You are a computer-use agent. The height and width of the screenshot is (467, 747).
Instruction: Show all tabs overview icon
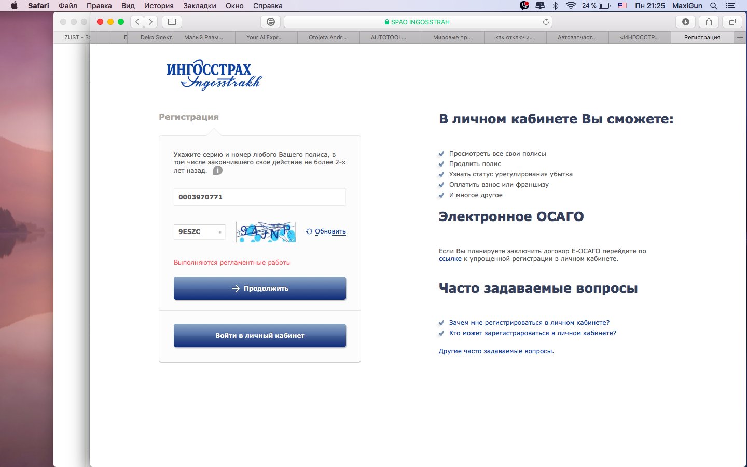click(x=732, y=22)
